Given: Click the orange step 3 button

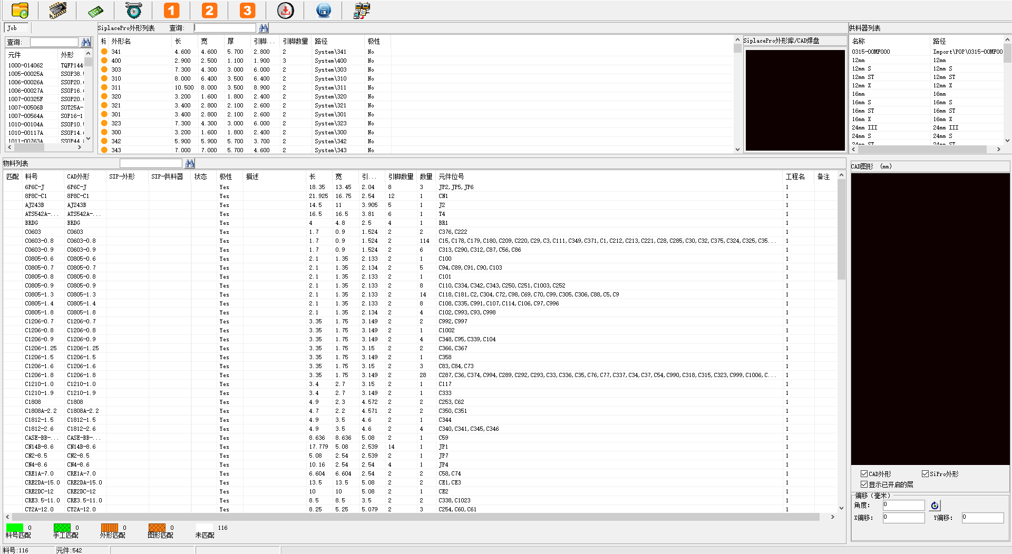Looking at the screenshot, I should tap(247, 11).
